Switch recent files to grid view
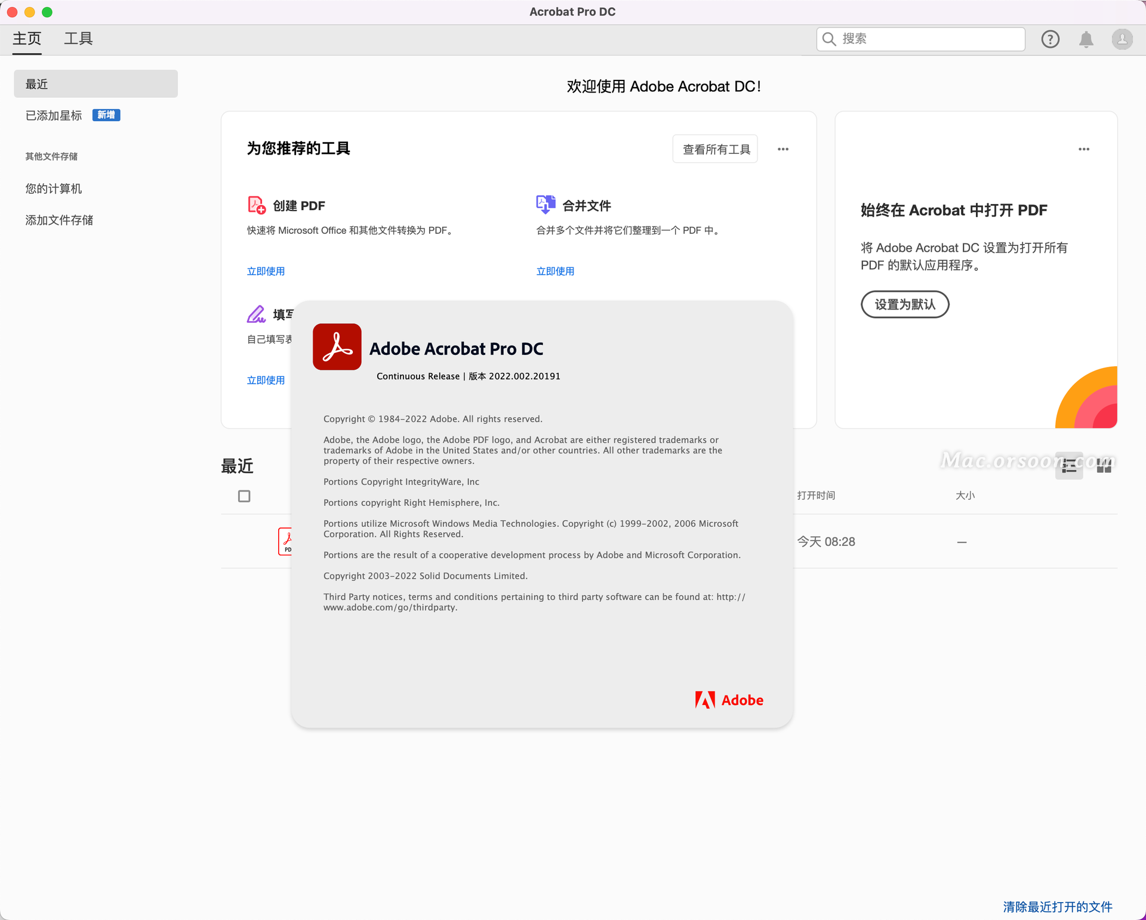Viewport: 1146px width, 920px height. 1104,466
